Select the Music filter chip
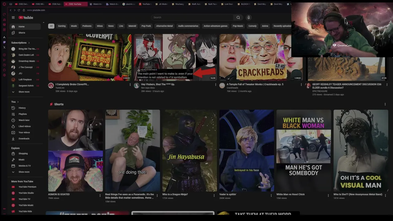 74,26
